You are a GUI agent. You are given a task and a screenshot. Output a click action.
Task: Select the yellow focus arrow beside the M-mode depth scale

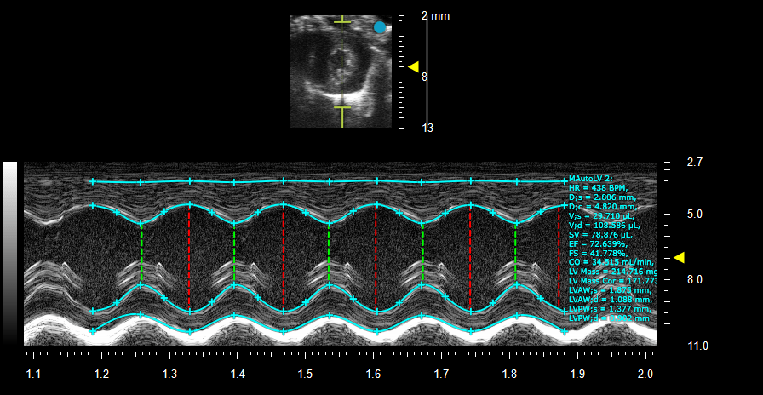click(x=679, y=258)
